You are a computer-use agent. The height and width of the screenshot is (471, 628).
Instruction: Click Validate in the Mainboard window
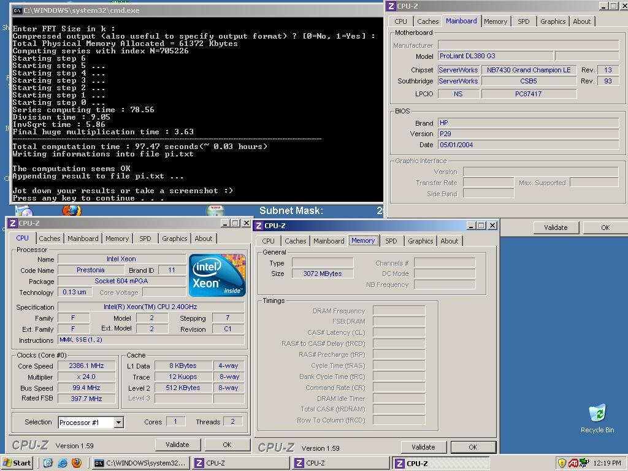click(x=556, y=228)
